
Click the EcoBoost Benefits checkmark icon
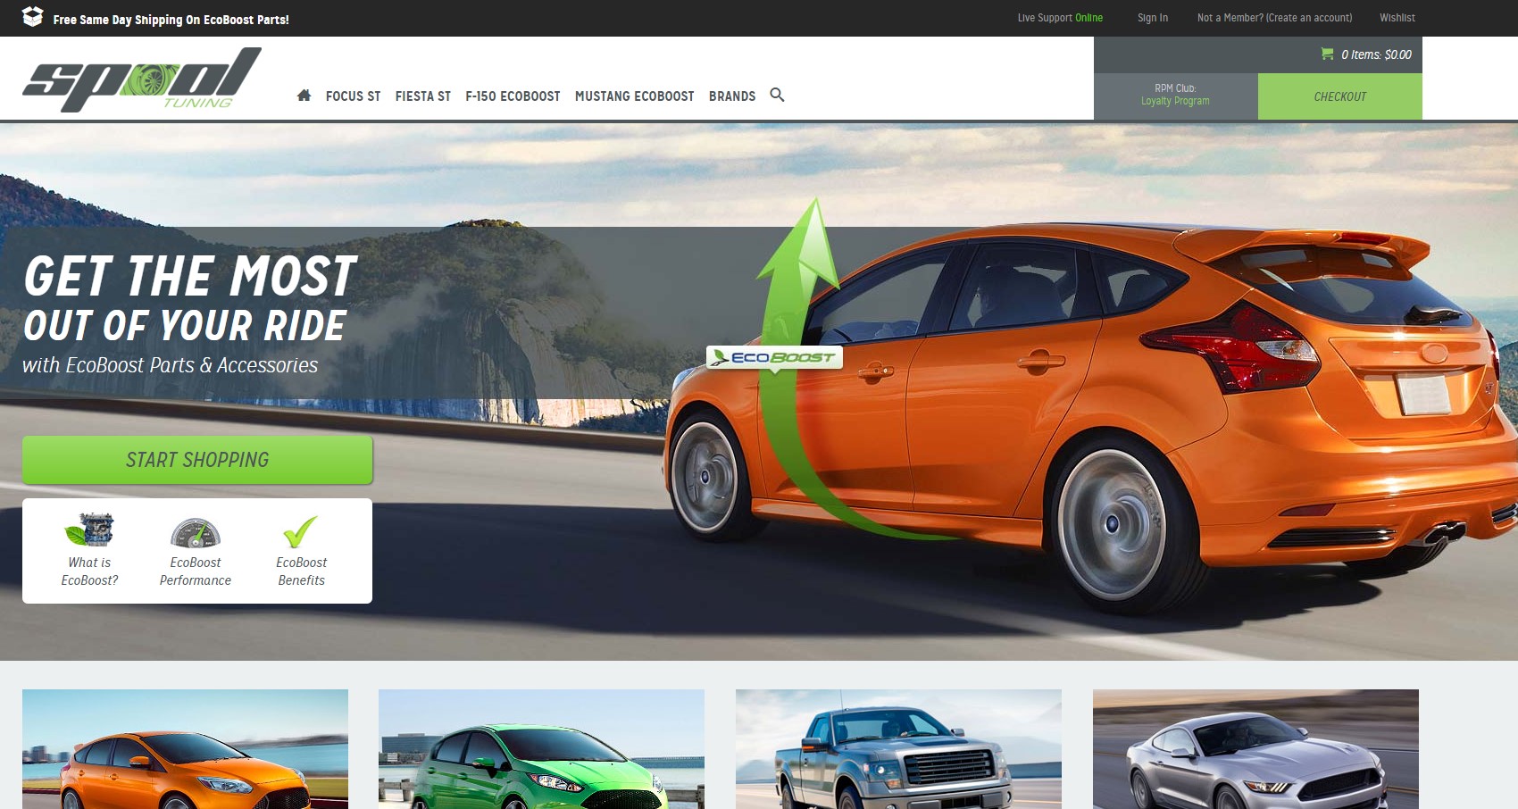(x=300, y=531)
